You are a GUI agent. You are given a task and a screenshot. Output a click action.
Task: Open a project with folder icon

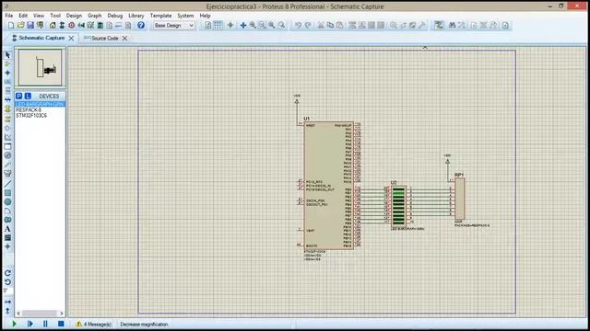click(20, 25)
